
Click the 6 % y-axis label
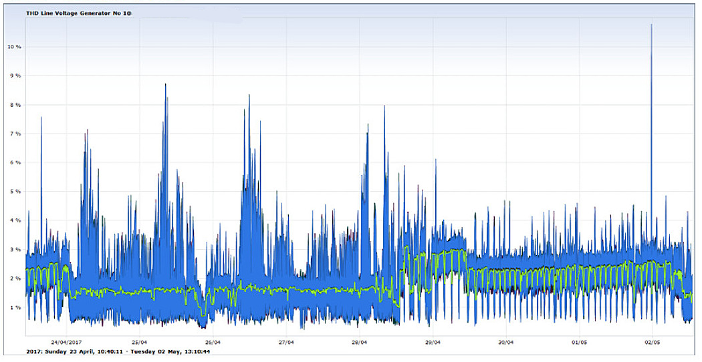tap(16, 163)
